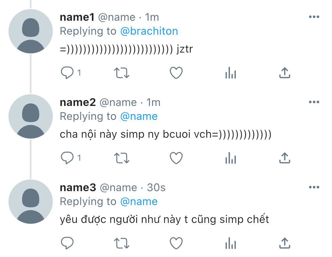Open name2's profile picture

point(31,116)
